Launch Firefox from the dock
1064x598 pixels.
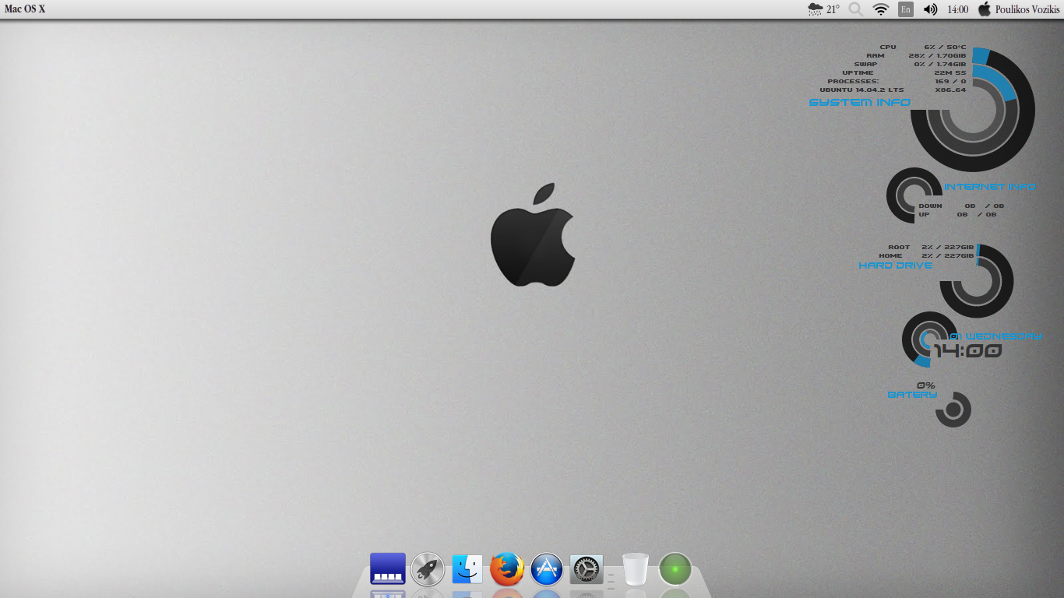[507, 569]
